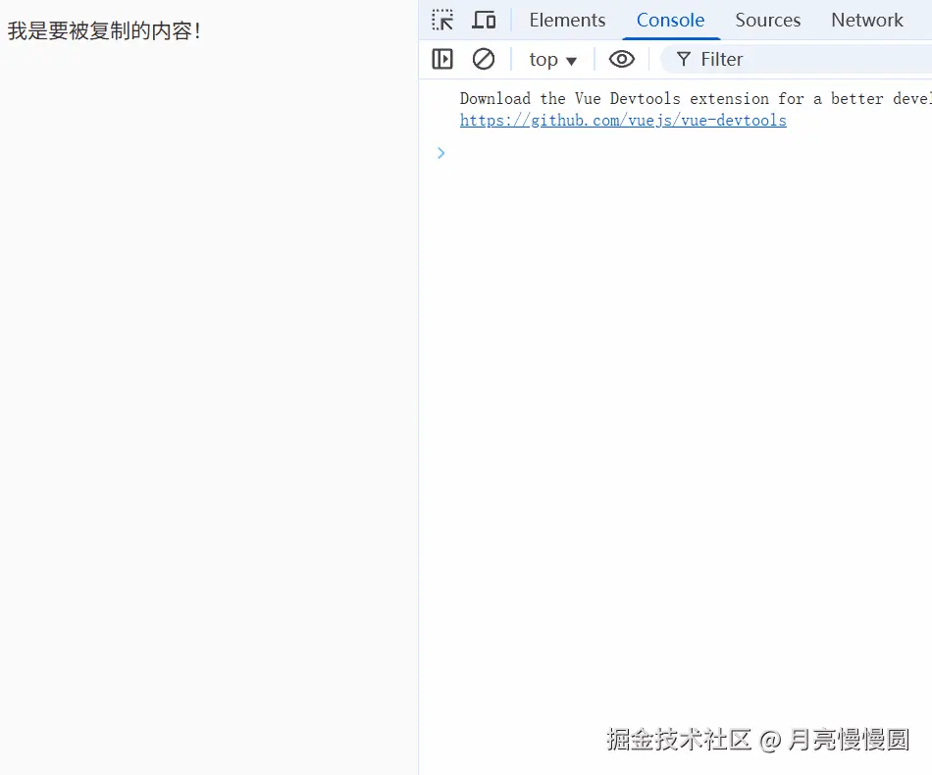This screenshot has height=775, width=932.
Task: Click the toggle device toolbar icon
Action: point(483,19)
